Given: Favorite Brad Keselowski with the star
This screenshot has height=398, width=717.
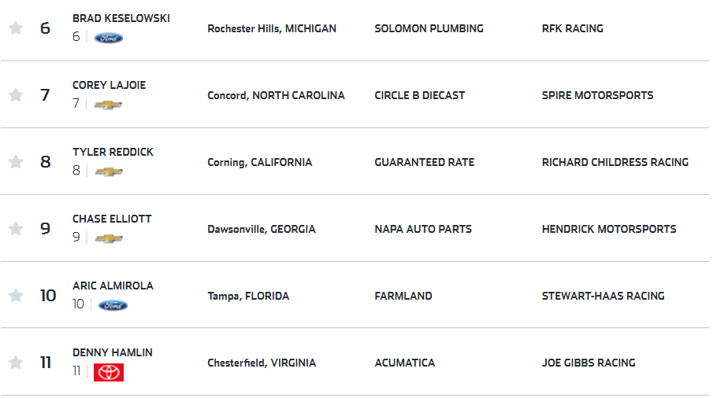Looking at the screenshot, I should coord(16,28).
